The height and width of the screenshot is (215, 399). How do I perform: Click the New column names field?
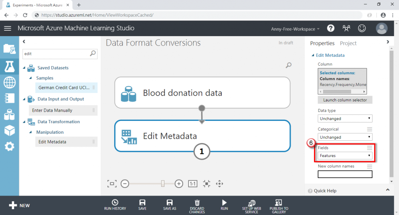(345, 174)
